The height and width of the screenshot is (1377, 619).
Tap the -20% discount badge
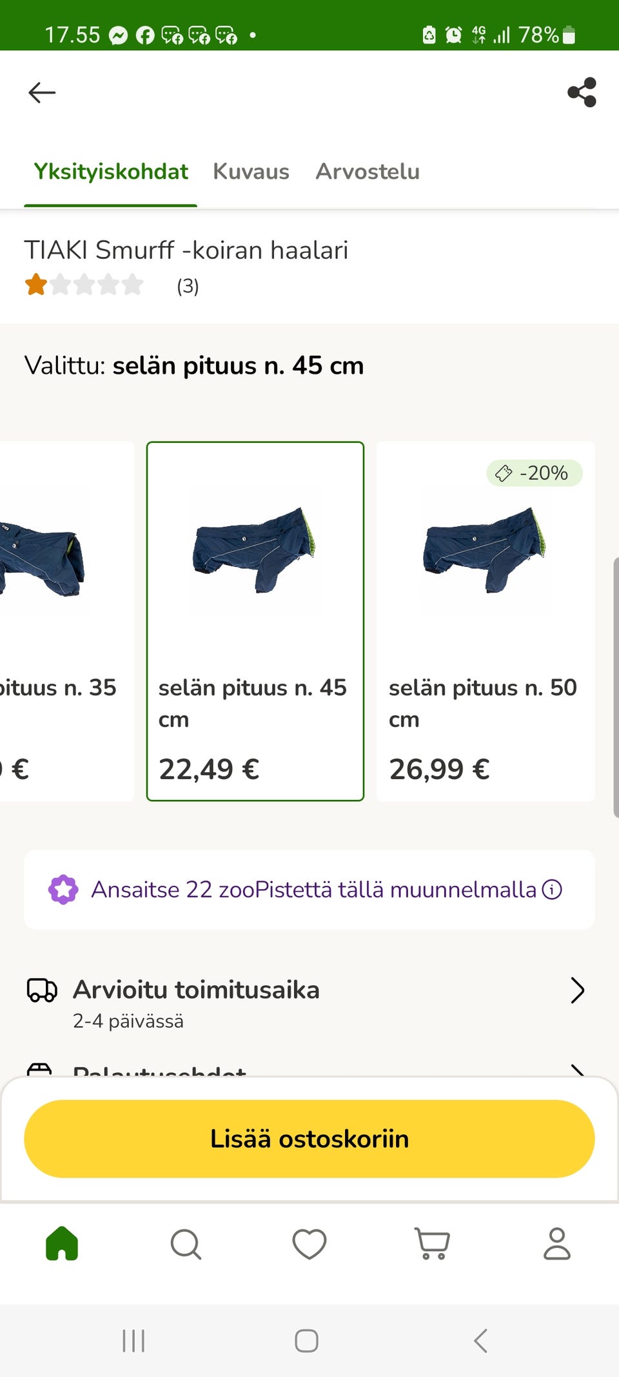coord(534,473)
